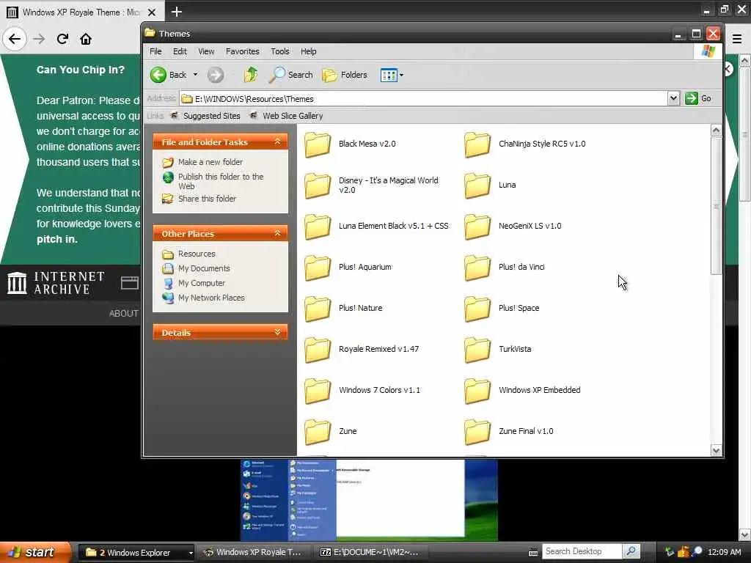The image size is (751, 563).
Task: Click Publish this folder to the Web
Action: click(213, 182)
